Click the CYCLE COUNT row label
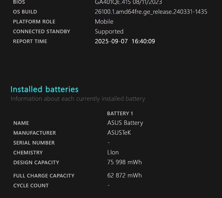 [31, 186]
